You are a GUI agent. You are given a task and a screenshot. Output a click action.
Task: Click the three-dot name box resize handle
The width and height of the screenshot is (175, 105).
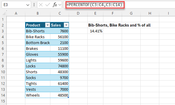34,5
